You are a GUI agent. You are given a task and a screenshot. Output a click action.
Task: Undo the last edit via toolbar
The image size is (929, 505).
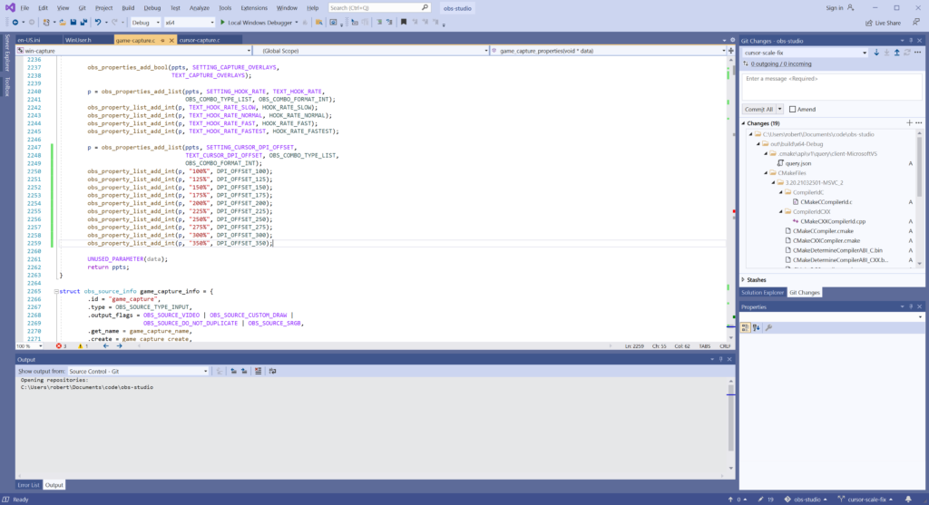(x=98, y=23)
